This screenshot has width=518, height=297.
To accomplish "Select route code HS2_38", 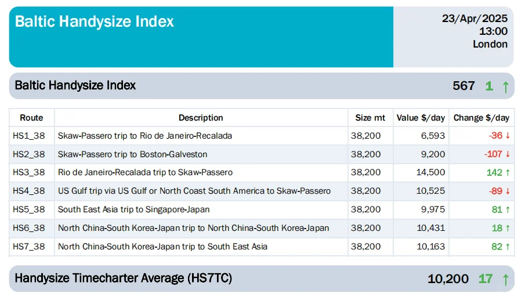I will [29, 154].
